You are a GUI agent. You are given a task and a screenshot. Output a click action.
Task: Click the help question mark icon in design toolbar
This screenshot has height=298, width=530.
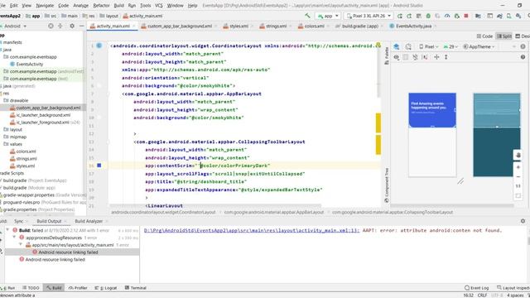(x=523, y=57)
